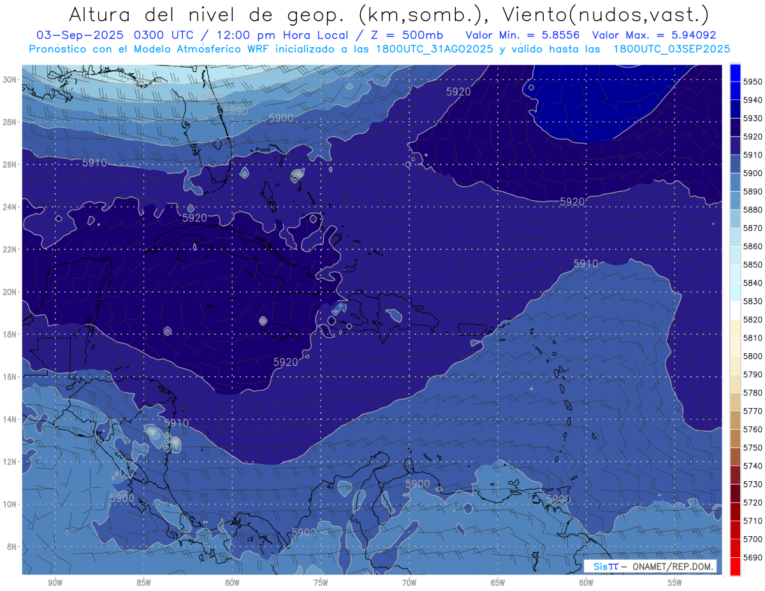Viewport: 765px width, 591px height.
Task: Click the 5710 colorbar label
Action: [x=753, y=520]
